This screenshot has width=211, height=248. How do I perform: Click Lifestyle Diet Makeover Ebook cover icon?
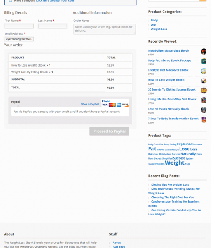204,71
